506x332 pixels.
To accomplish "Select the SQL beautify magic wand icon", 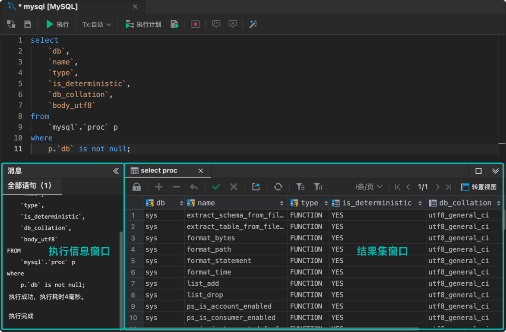I will (253, 24).
